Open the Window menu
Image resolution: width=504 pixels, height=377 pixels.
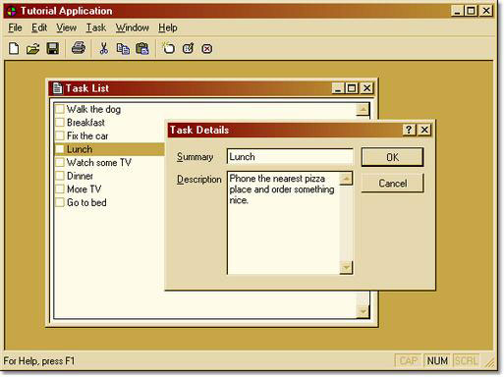click(133, 27)
